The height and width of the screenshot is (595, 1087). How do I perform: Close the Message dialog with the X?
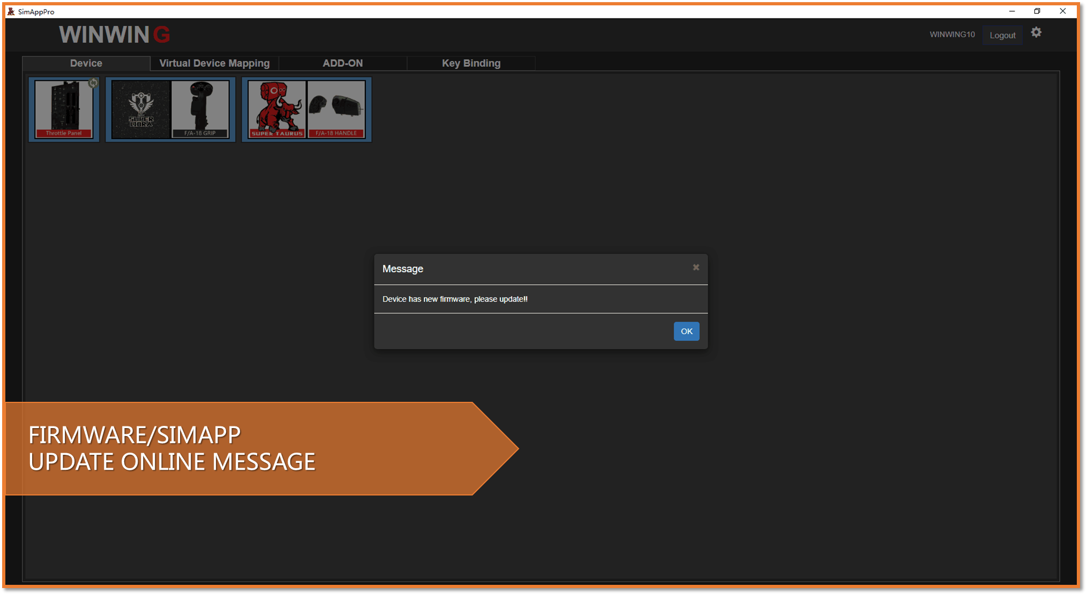[x=696, y=267]
